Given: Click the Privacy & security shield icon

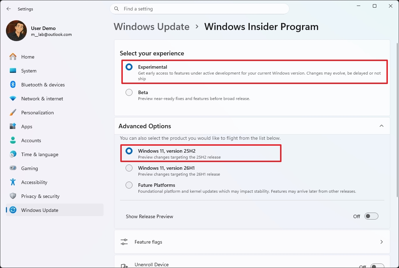Looking at the screenshot, I should [x=13, y=196].
